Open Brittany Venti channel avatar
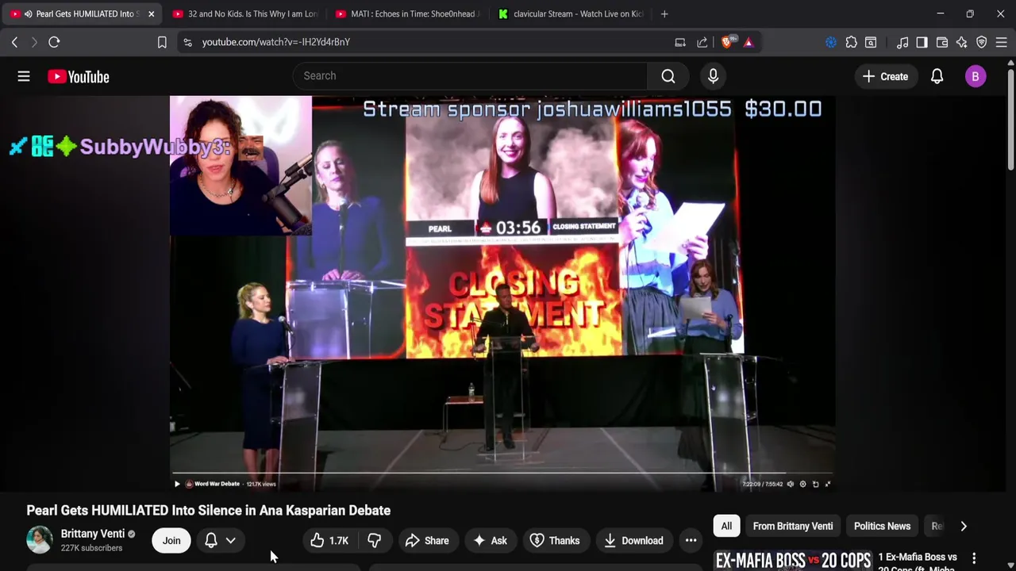Image resolution: width=1016 pixels, height=571 pixels. pos(39,540)
